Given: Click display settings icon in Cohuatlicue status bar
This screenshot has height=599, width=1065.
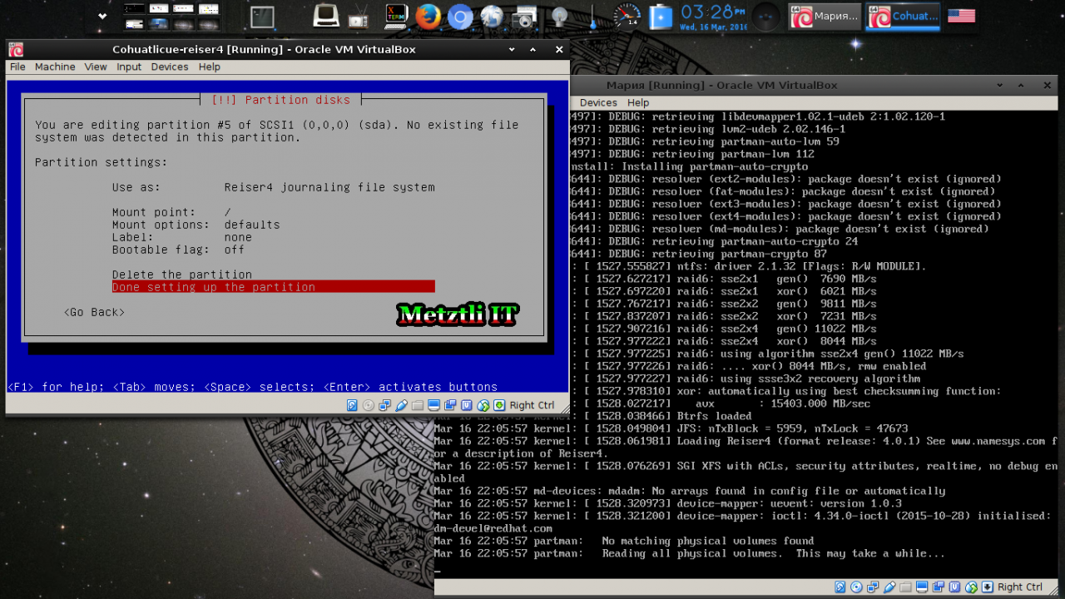Looking at the screenshot, I should point(433,405).
